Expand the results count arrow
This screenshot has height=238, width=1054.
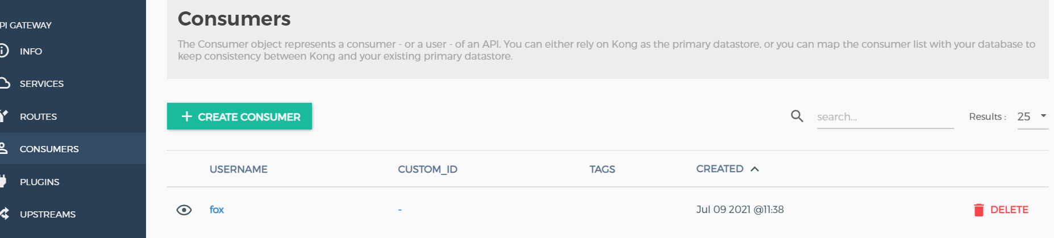tap(1043, 116)
